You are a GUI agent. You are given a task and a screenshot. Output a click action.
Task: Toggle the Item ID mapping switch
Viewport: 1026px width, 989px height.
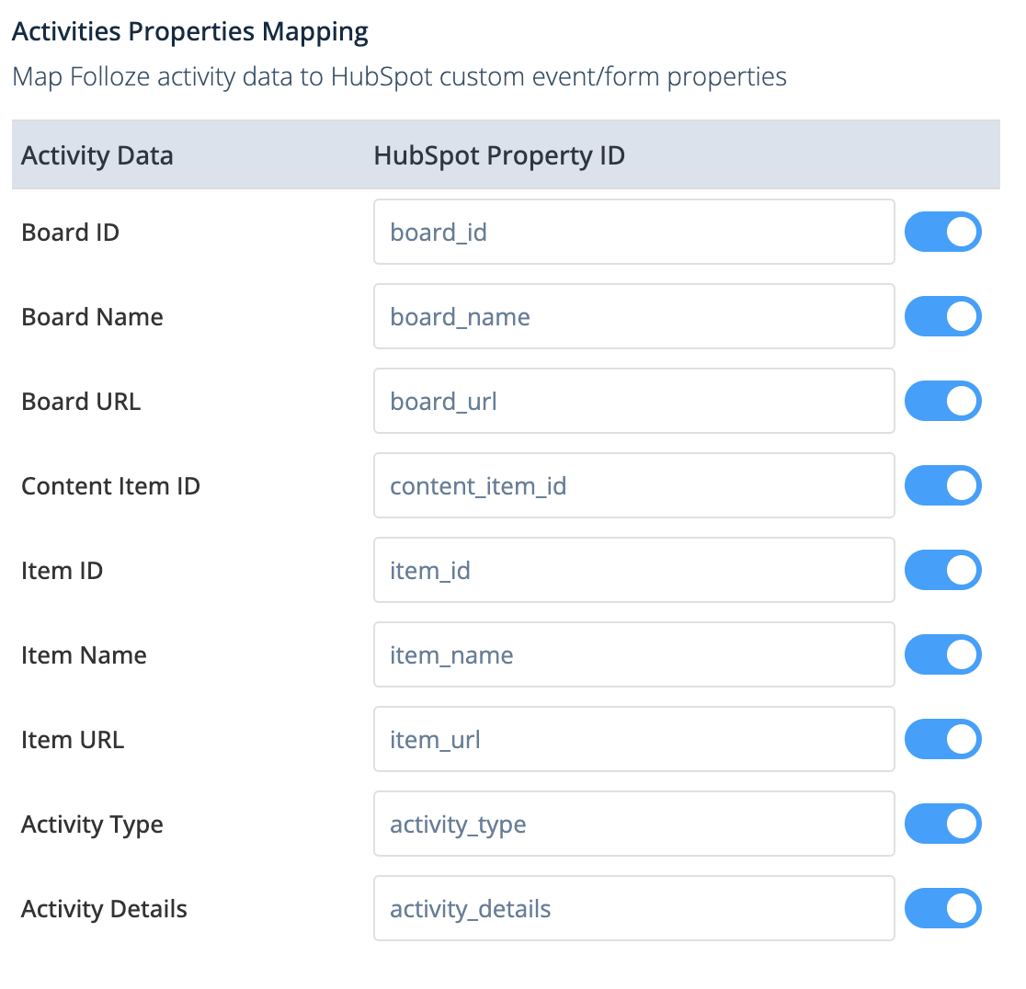(942, 571)
